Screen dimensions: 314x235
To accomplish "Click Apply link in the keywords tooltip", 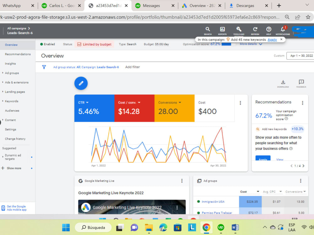I will pos(272,39).
